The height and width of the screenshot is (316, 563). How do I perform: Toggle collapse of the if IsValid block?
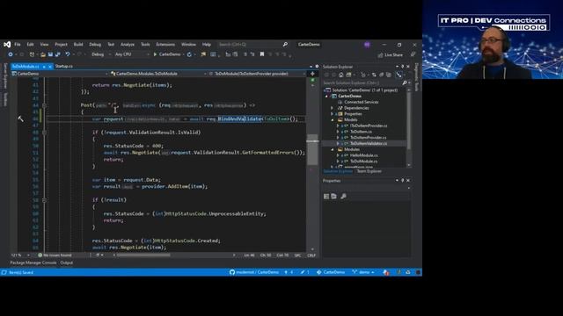pyautogui.click(x=45, y=133)
